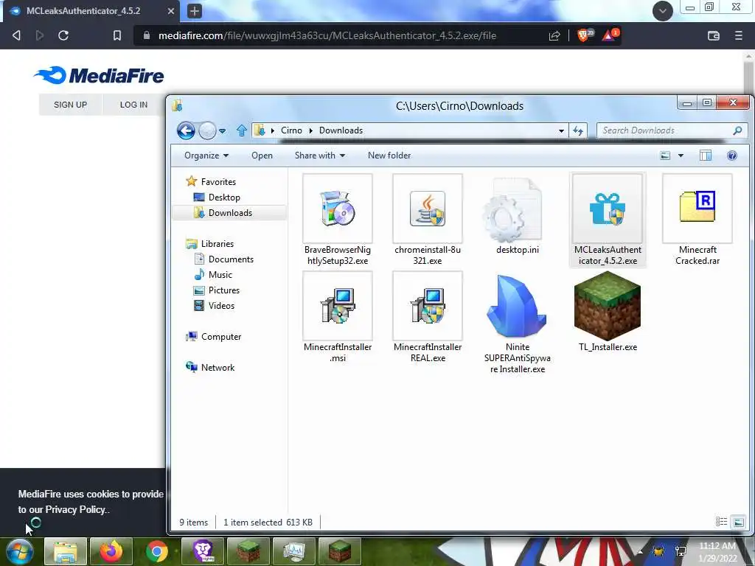This screenshot has height=566, width=755.
Task: Click the Cirno breadcrumb in address bar
Action: (x=291, y=130)
